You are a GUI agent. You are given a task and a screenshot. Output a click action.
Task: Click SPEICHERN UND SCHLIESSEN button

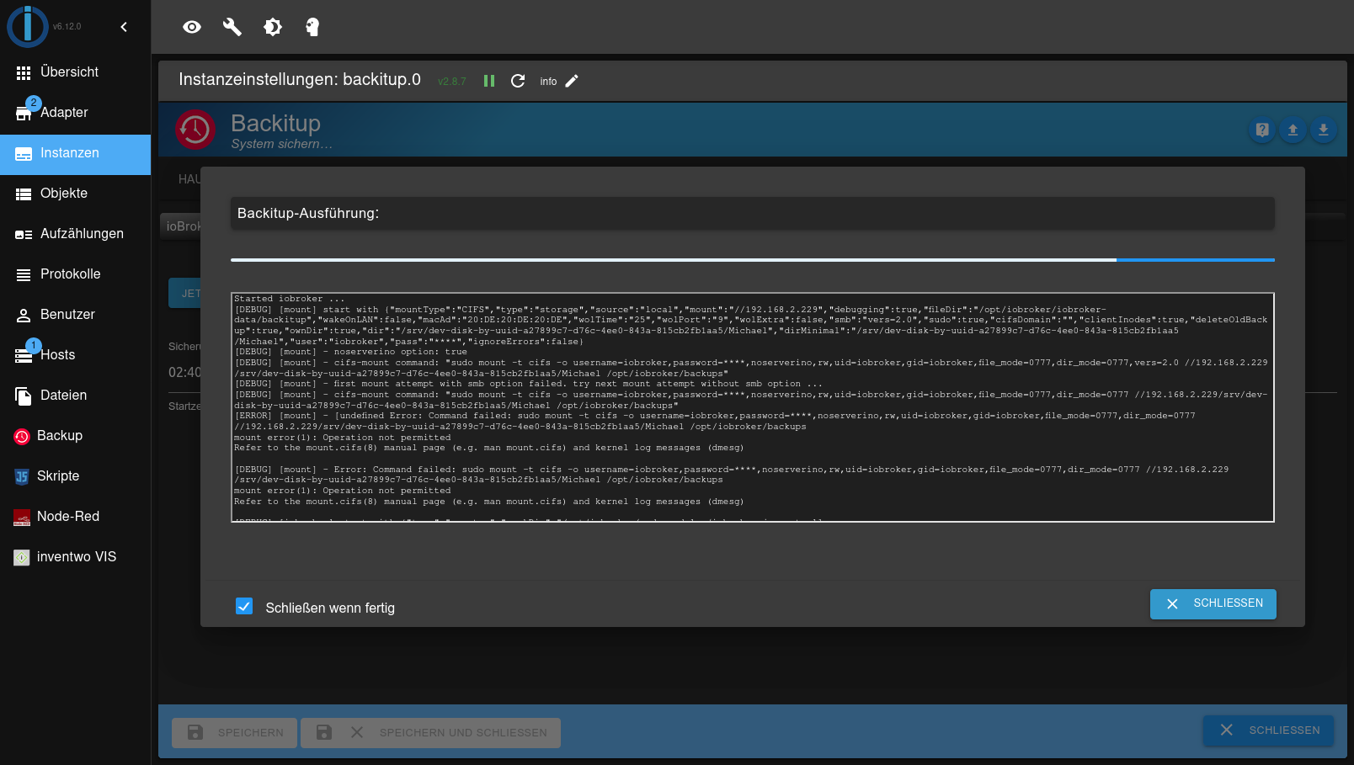point(430,733)
